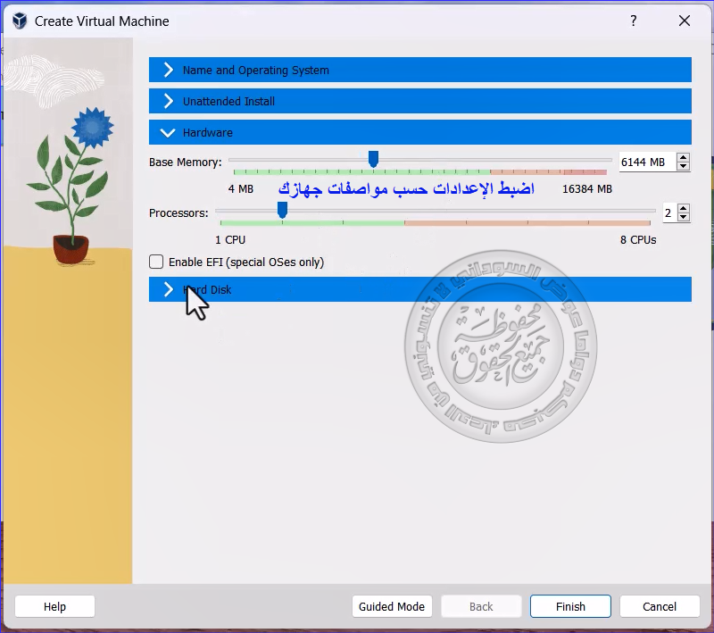Image resolution: width=714 pixels, height=633 pixels.
Task: Switch to Guided Mode
Action: 392,607
